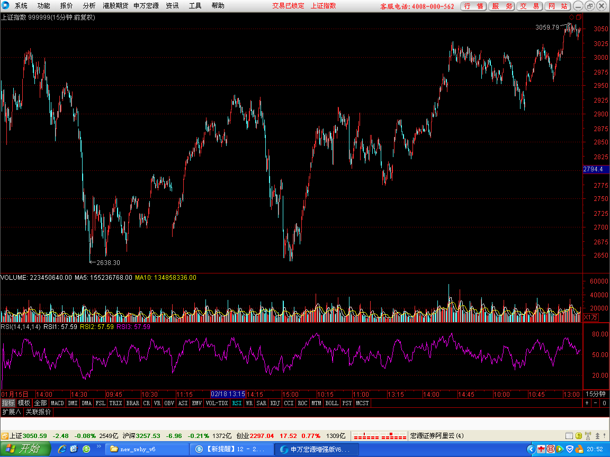The height and width of the screenshot is (457, 610).
Task: Select the 指标 tab
Action: [8, 403]
